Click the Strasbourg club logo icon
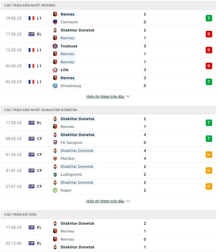The image size is (219, 252). pos(55,86)
